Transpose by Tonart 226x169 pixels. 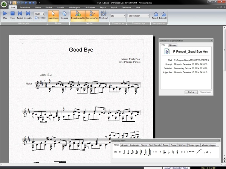[x=155, y=15]
